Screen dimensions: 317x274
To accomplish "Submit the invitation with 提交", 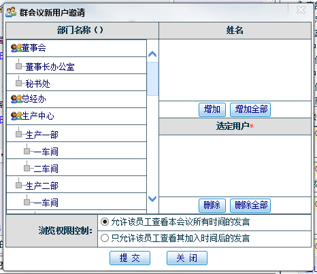I will (x=130, y=258).
